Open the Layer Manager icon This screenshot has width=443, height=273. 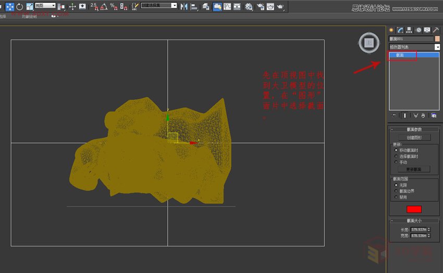[x=206, y=6]
